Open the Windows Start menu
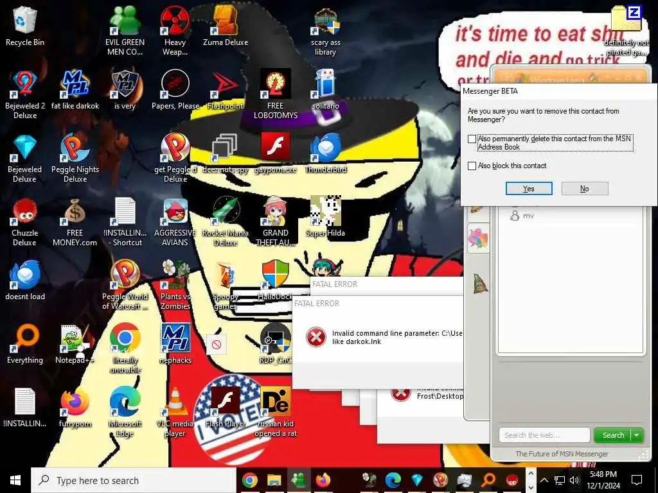 [15, 480]
